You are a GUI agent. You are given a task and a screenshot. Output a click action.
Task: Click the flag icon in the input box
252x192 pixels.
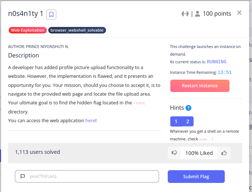click(x=23, y=176)
